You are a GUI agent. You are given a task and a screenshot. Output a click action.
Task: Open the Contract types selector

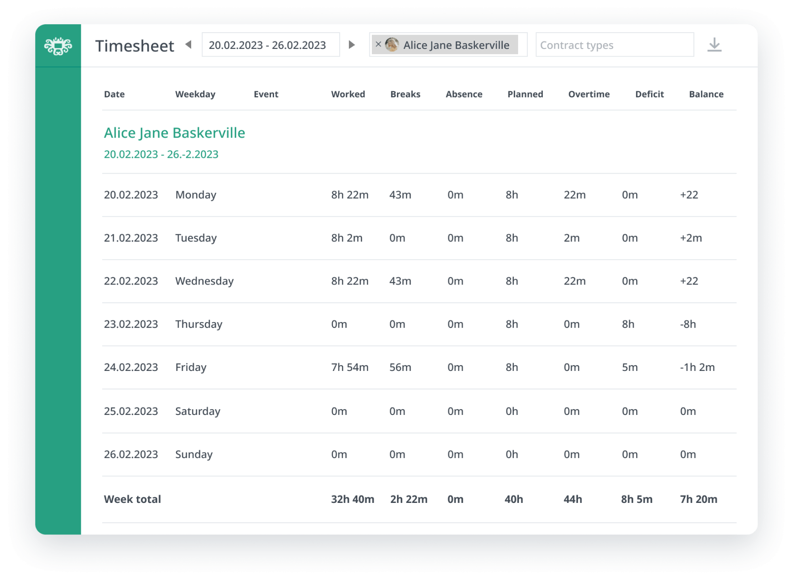pos(615,45)
